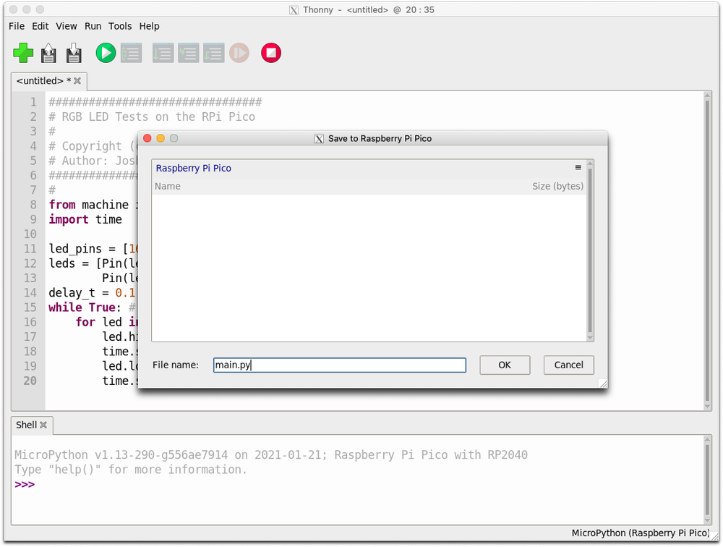Screen dimensions: 723x547
Task: Click the Shell panel vertical scrollbar
Action: (707, 480)
